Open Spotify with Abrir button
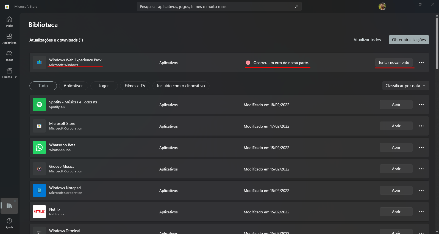Screen dimensions: 439x234 coord(396,104)
